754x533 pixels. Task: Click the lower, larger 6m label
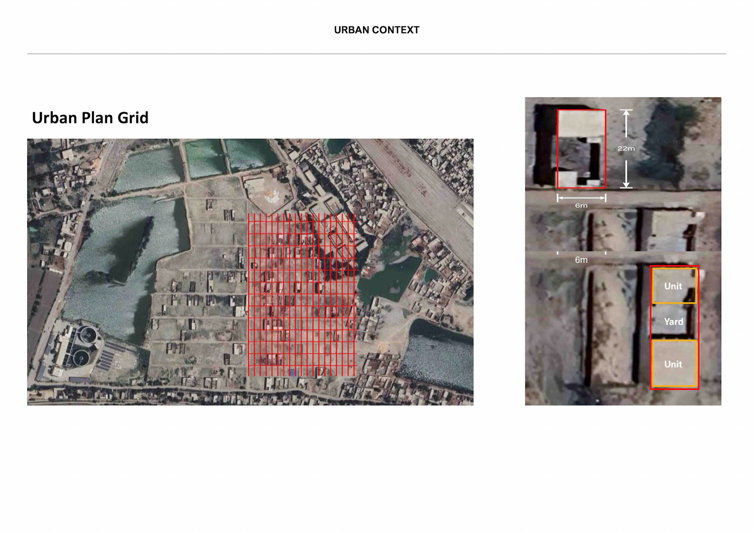point(581,260)
